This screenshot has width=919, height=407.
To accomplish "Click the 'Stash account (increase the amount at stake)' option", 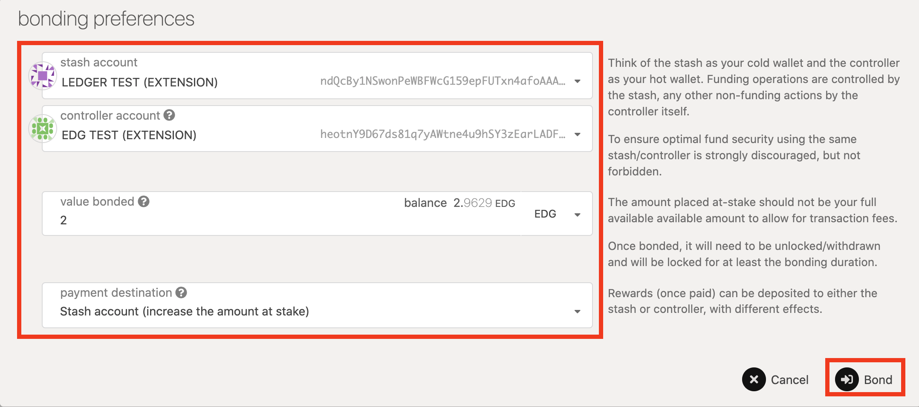I will pyautogui.click(x=185, y=312).
